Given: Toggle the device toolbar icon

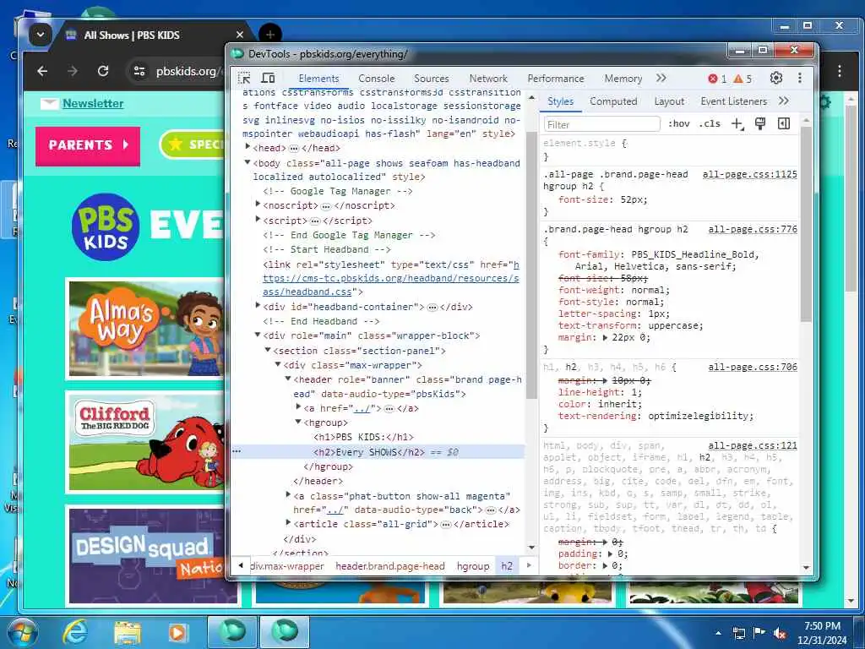Looking at the screenshot, I should pos(268,78).
